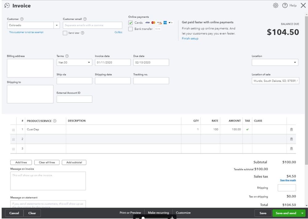308x219 pixels.
Task: Focus the Billing address box
Action: [x=30, y=68]
